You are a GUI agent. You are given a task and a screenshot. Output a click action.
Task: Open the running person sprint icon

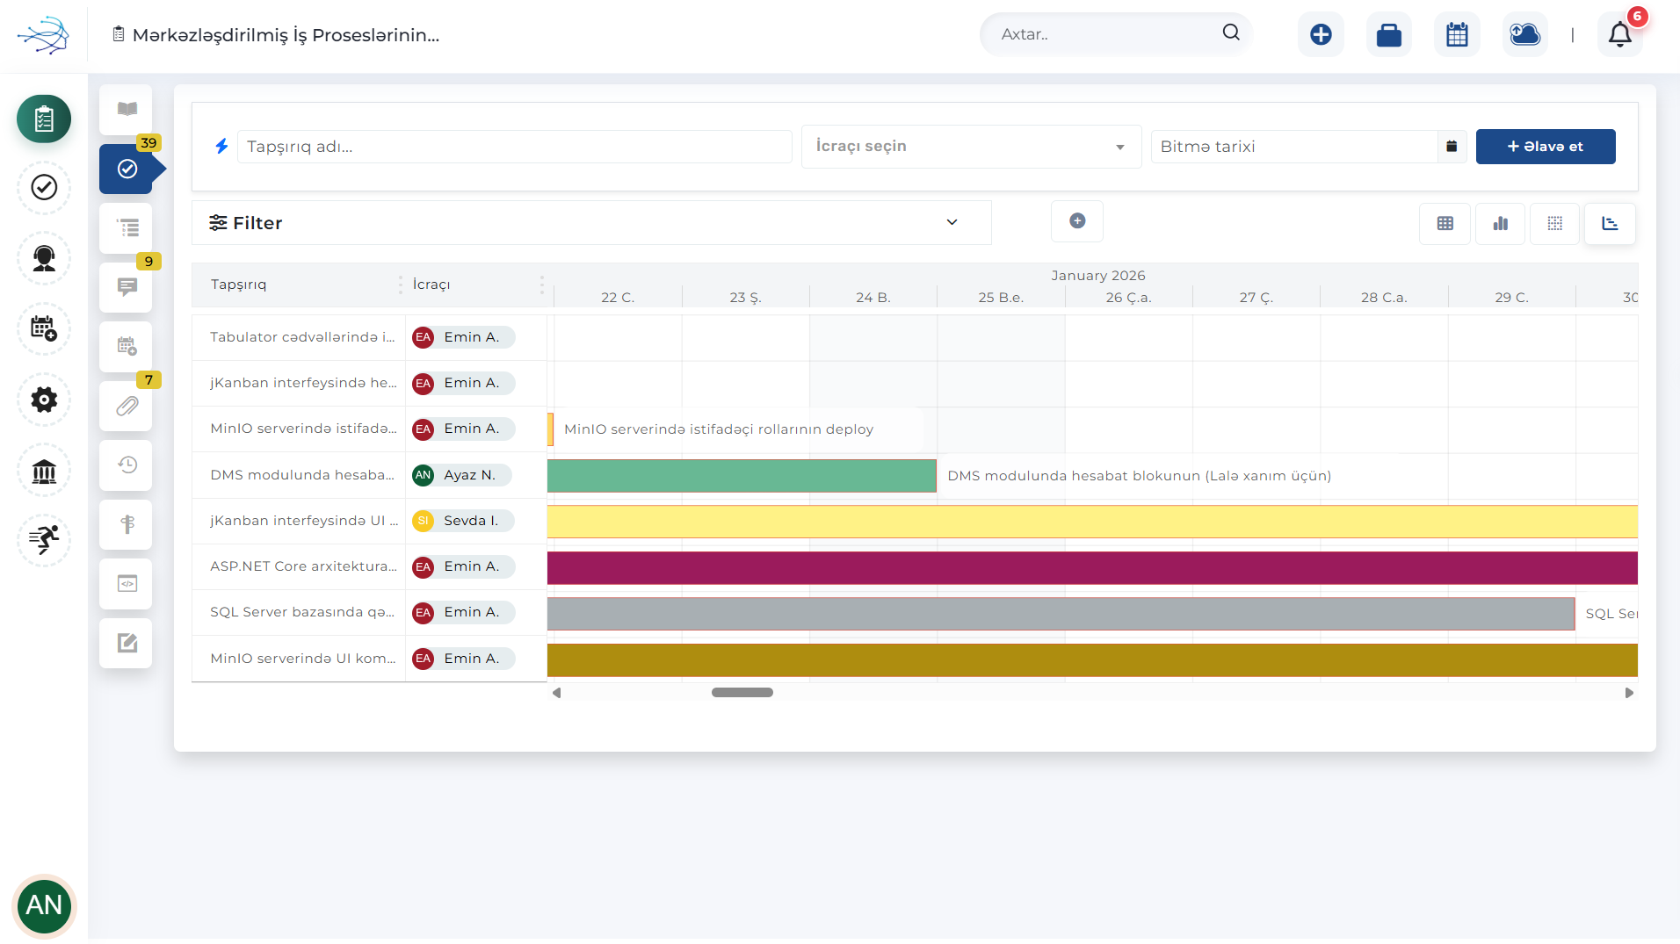pyautogui.click(x=44, y=539)
